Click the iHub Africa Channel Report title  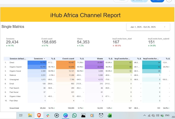85,15
